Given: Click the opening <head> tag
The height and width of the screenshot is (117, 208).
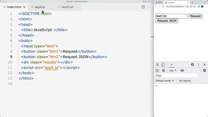Looking at the screenshot, I should point(25,25).
